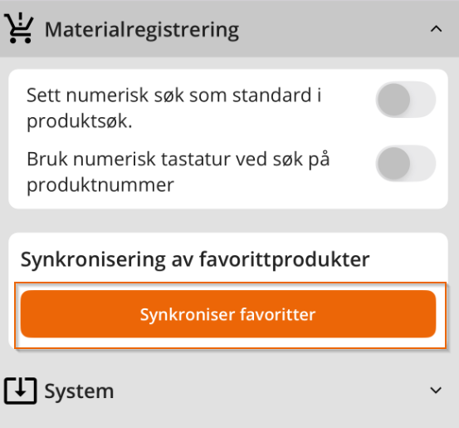459x428 pixels.
Task: Enable "Sett numerisk søk som standard" switch
Action: click(406, 100)
